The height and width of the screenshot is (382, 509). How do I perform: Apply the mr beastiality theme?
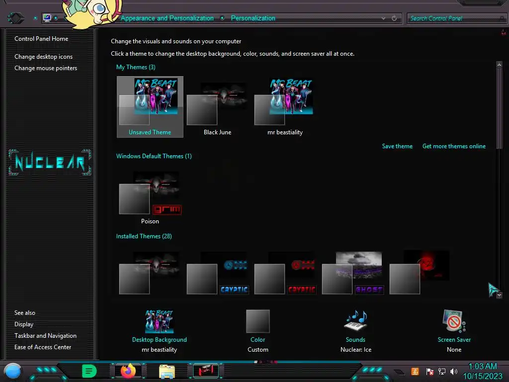tap(285, 107)
